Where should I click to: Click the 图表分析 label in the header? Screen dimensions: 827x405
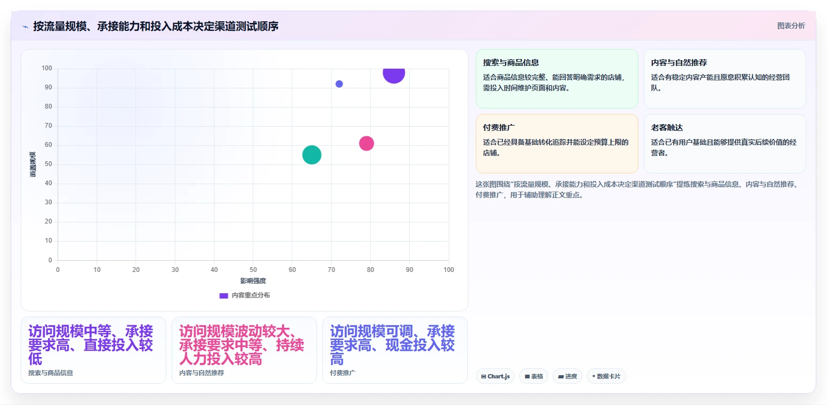tap(791, 26)
